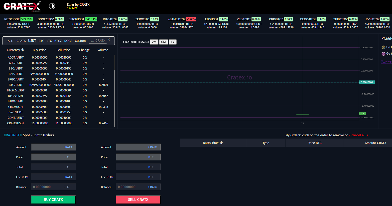Select the CRATX market filter tab
392x206 pixels.
21,41
